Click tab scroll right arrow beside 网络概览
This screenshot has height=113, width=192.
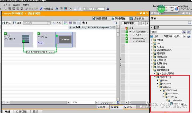(147, 23)
